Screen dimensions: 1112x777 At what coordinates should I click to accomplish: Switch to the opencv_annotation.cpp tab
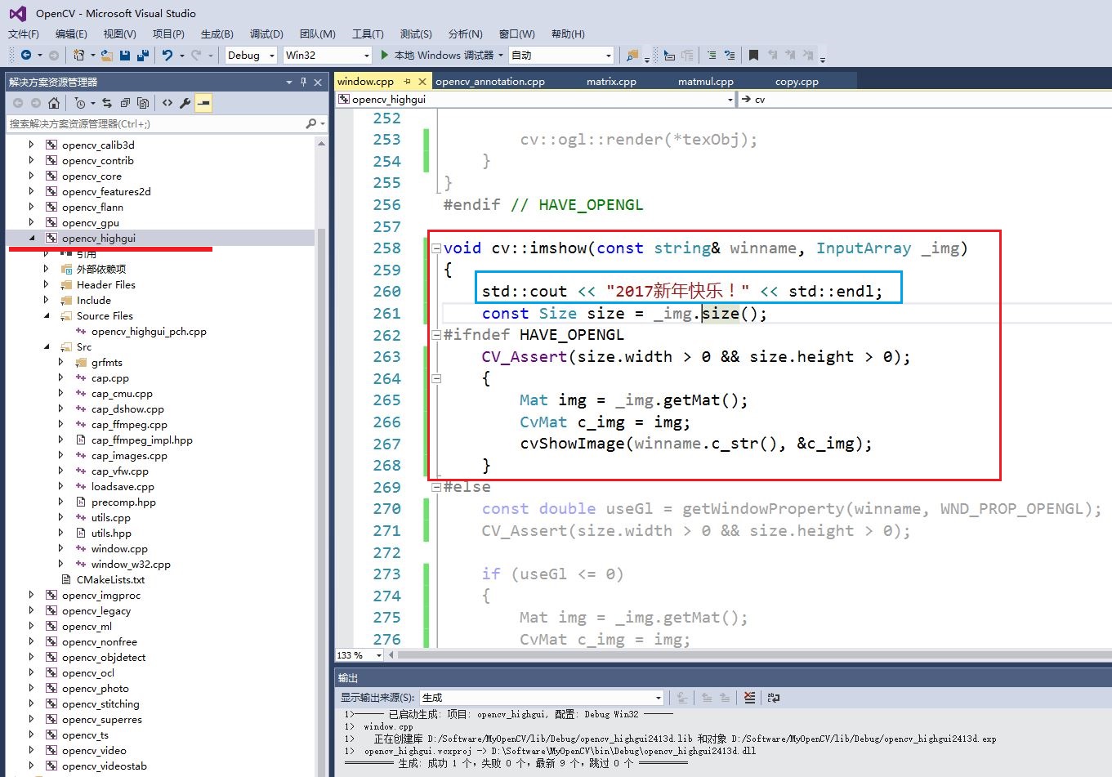pos(490,82)
